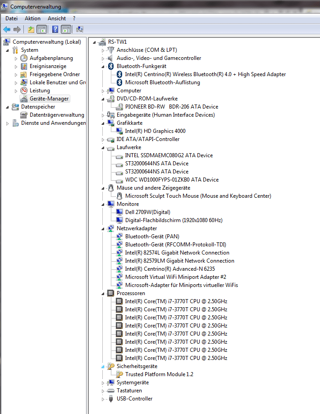320x414 pixels.
Task: Click the blue Help question mark icon
Action: coord(55,29)
